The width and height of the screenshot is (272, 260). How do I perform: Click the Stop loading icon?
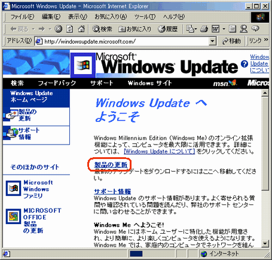pos(59,29)
